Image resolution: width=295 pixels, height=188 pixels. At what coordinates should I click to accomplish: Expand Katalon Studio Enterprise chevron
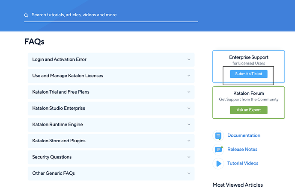coord(189,108)
